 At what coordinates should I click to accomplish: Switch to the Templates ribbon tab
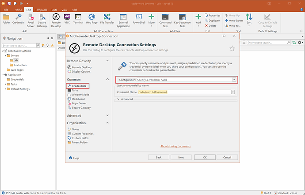click(42, 9)
